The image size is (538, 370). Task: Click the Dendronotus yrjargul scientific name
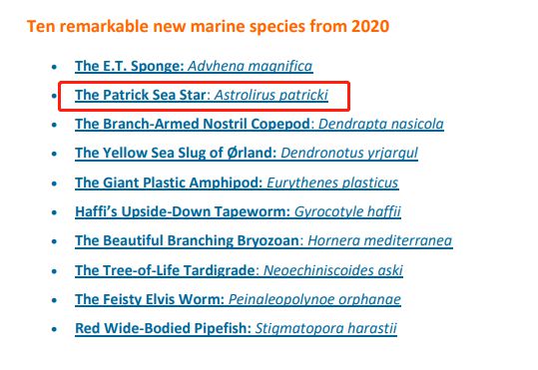click(349, 153)
